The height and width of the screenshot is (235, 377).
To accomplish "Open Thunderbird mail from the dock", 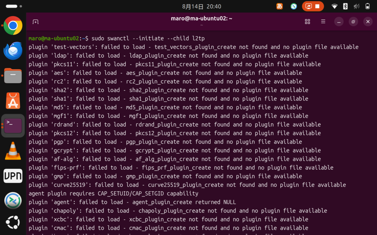I will pos(13,51).
